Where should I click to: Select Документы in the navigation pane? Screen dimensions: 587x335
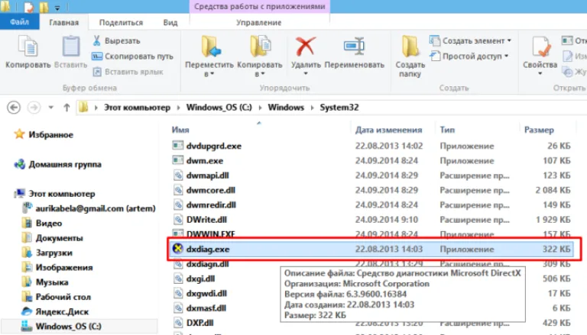pyautogui.click(x=59, y=238)
